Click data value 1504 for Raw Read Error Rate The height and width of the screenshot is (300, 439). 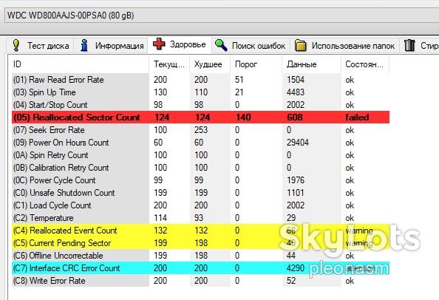pyautogui.click(x=296, y=80)
